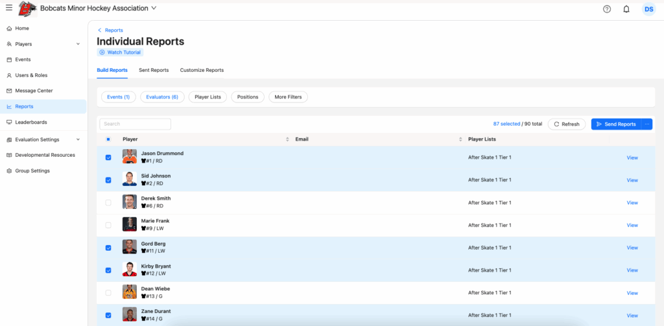Viewport: 664px width, 326px height.
Task: Switch to the Sent Reports tab
Action: click(x=154, y=70)
